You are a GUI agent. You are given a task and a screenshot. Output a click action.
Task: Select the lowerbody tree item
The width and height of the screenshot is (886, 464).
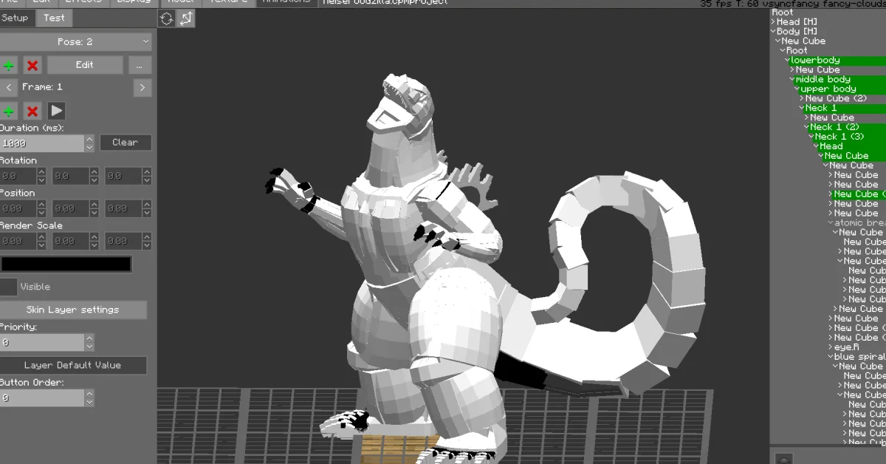point(815,61)
